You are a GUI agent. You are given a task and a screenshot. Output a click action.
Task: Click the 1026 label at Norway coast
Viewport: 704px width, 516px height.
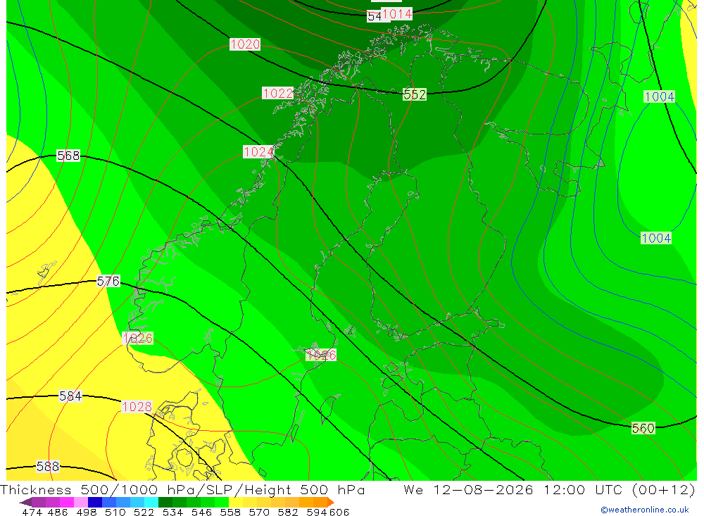(x=138, y=338)
